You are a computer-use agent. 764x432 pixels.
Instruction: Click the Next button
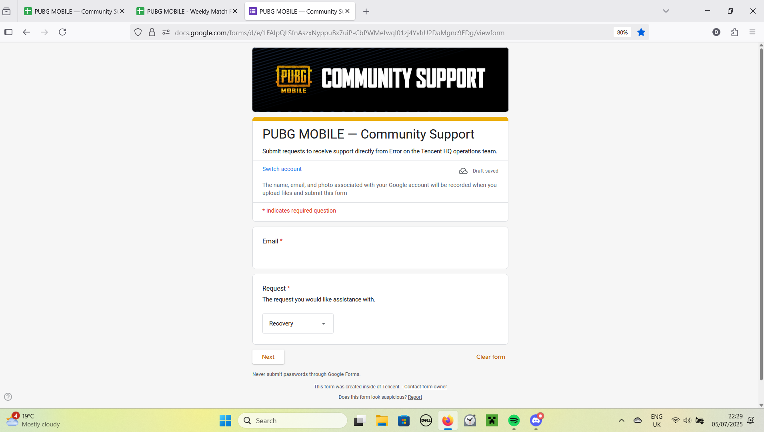point(268,357)
